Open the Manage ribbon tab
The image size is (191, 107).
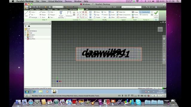[x=50, y=10]
